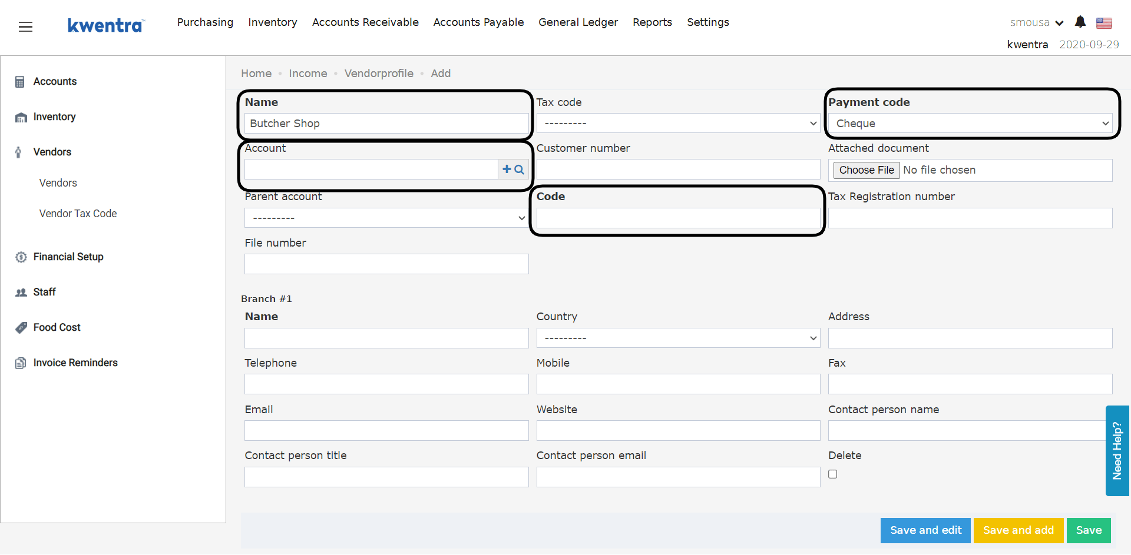Open the Reports menu

652,22
